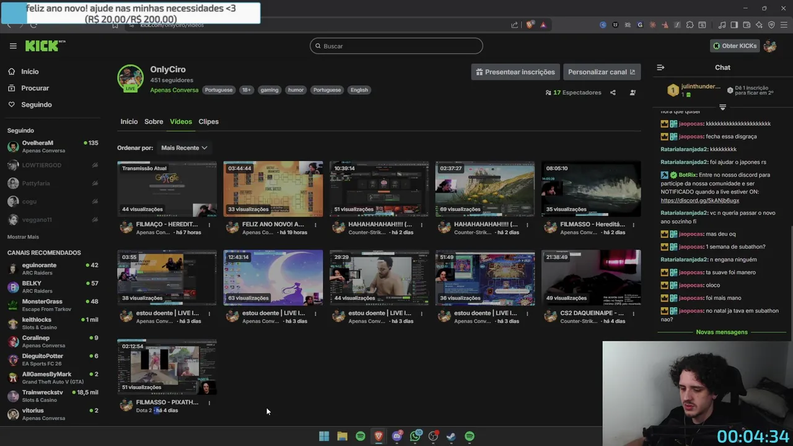Open Discord from the taskbar
The image size is (793, 446).
tap(397, 436)
